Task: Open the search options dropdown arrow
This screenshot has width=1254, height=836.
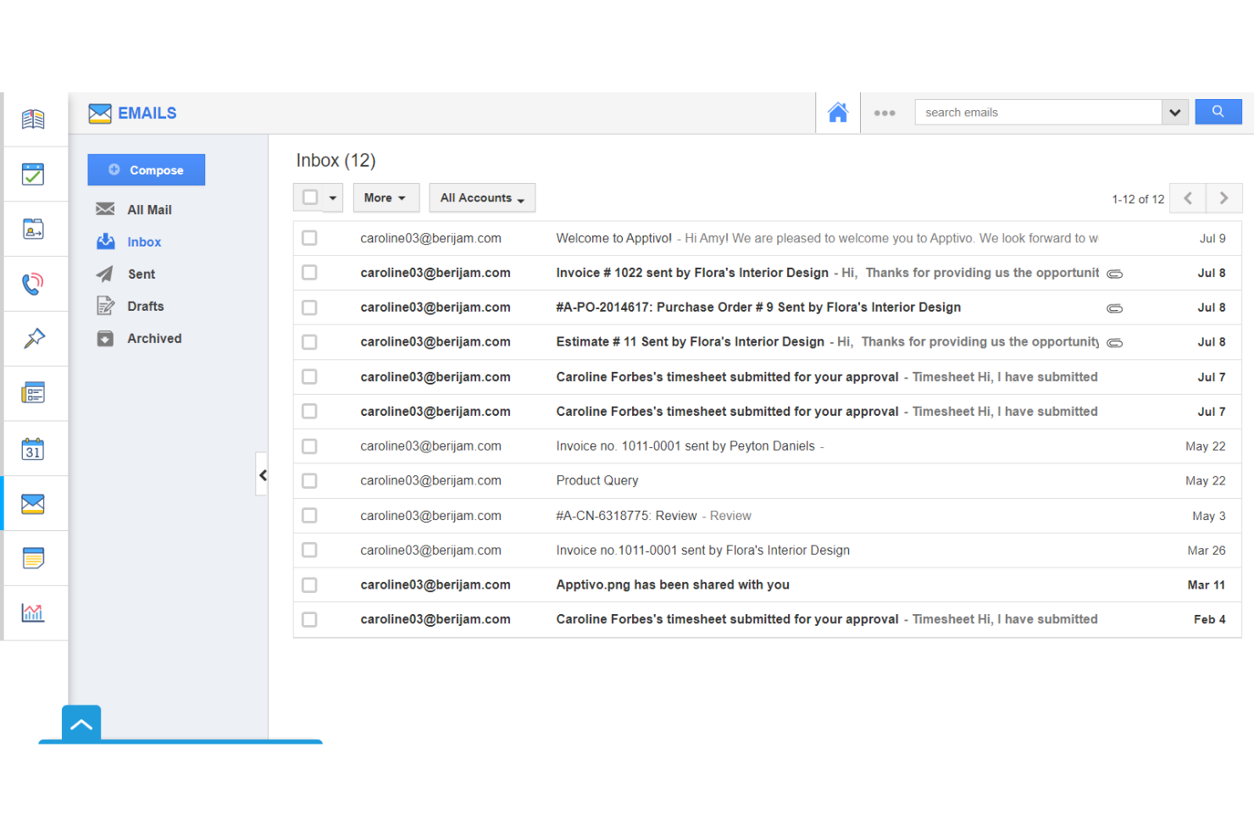Action: point(1175,112)
